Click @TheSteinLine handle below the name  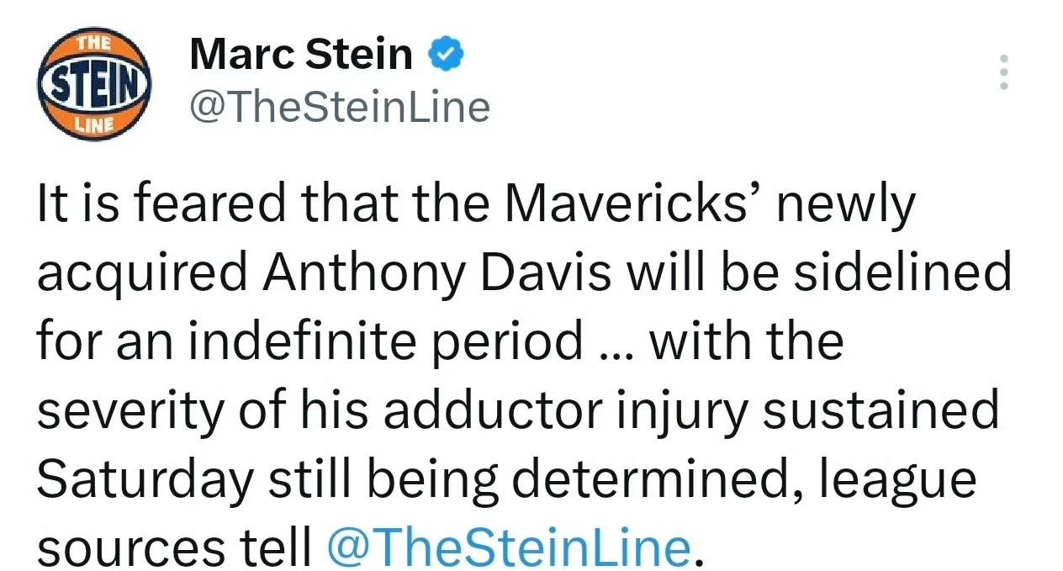pyautogui.click(x=340, y=108)
